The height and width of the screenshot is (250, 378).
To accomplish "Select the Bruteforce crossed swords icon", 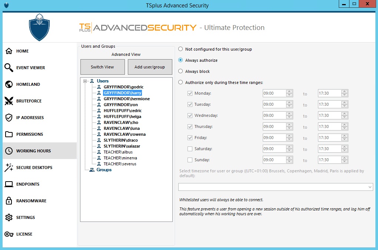I will point(9,101).
